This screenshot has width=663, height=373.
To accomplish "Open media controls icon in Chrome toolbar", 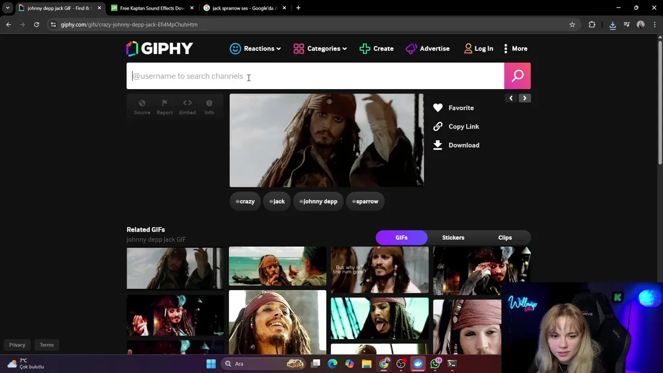I will click(x=627, y=24).
